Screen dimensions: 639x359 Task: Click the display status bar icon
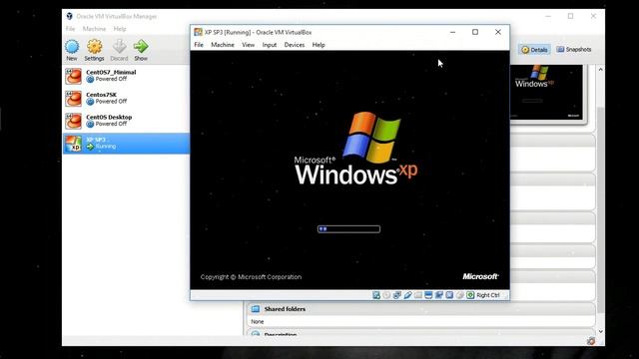coord(428,295)
